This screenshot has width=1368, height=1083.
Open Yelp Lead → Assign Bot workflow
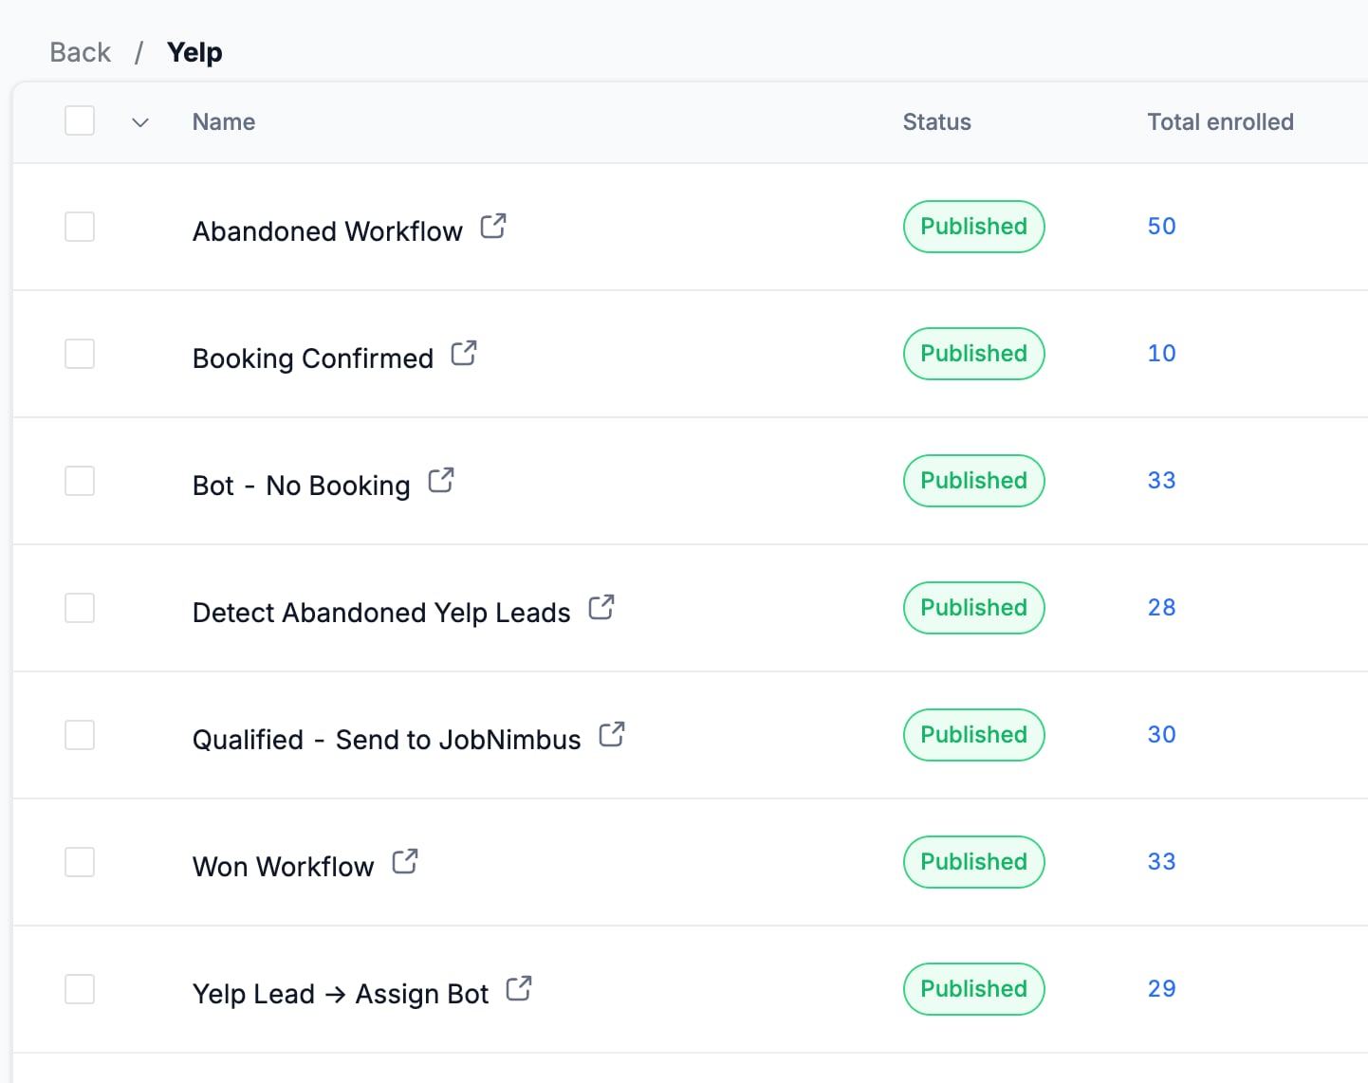tap(341, 994)
